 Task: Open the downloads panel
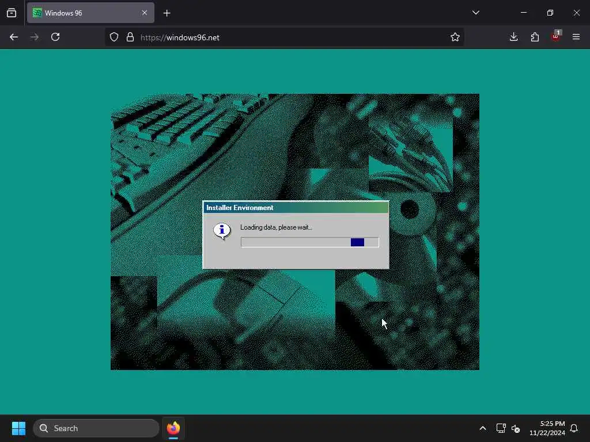click(x=513, y=37)
